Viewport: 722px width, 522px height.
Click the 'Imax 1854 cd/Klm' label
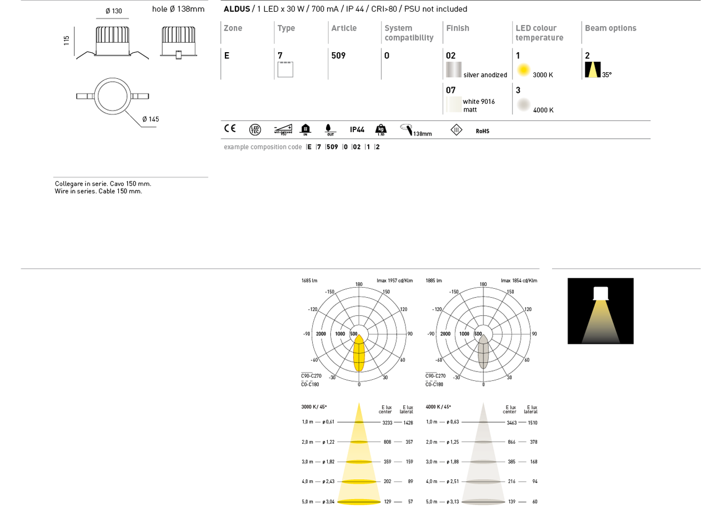(519, 281)
